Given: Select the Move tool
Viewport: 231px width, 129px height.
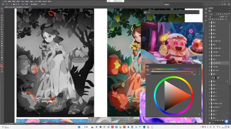Looking at the screenshot, I should point(2,9).
